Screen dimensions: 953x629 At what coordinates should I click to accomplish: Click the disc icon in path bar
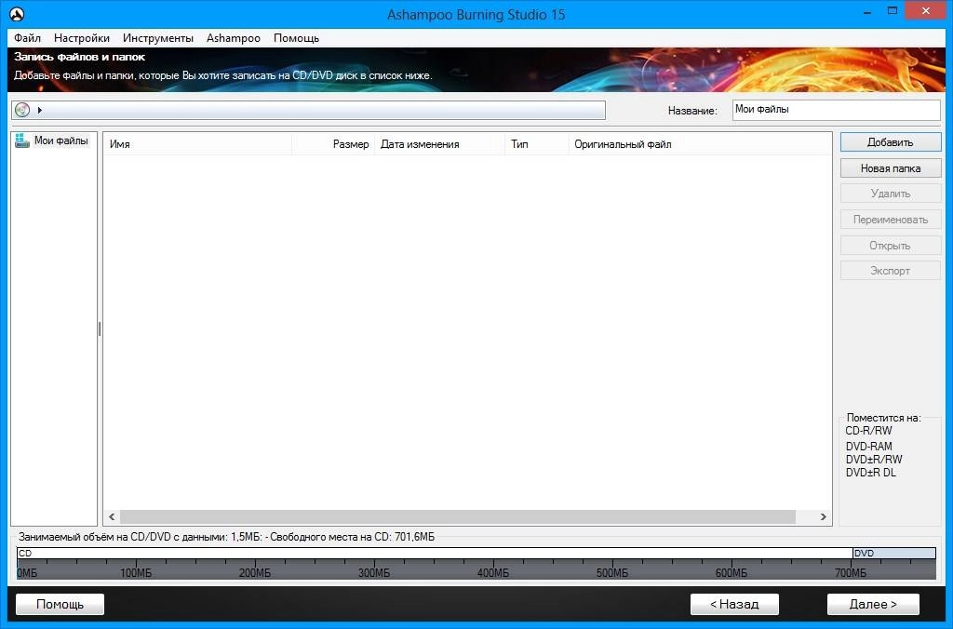point(22,110)
